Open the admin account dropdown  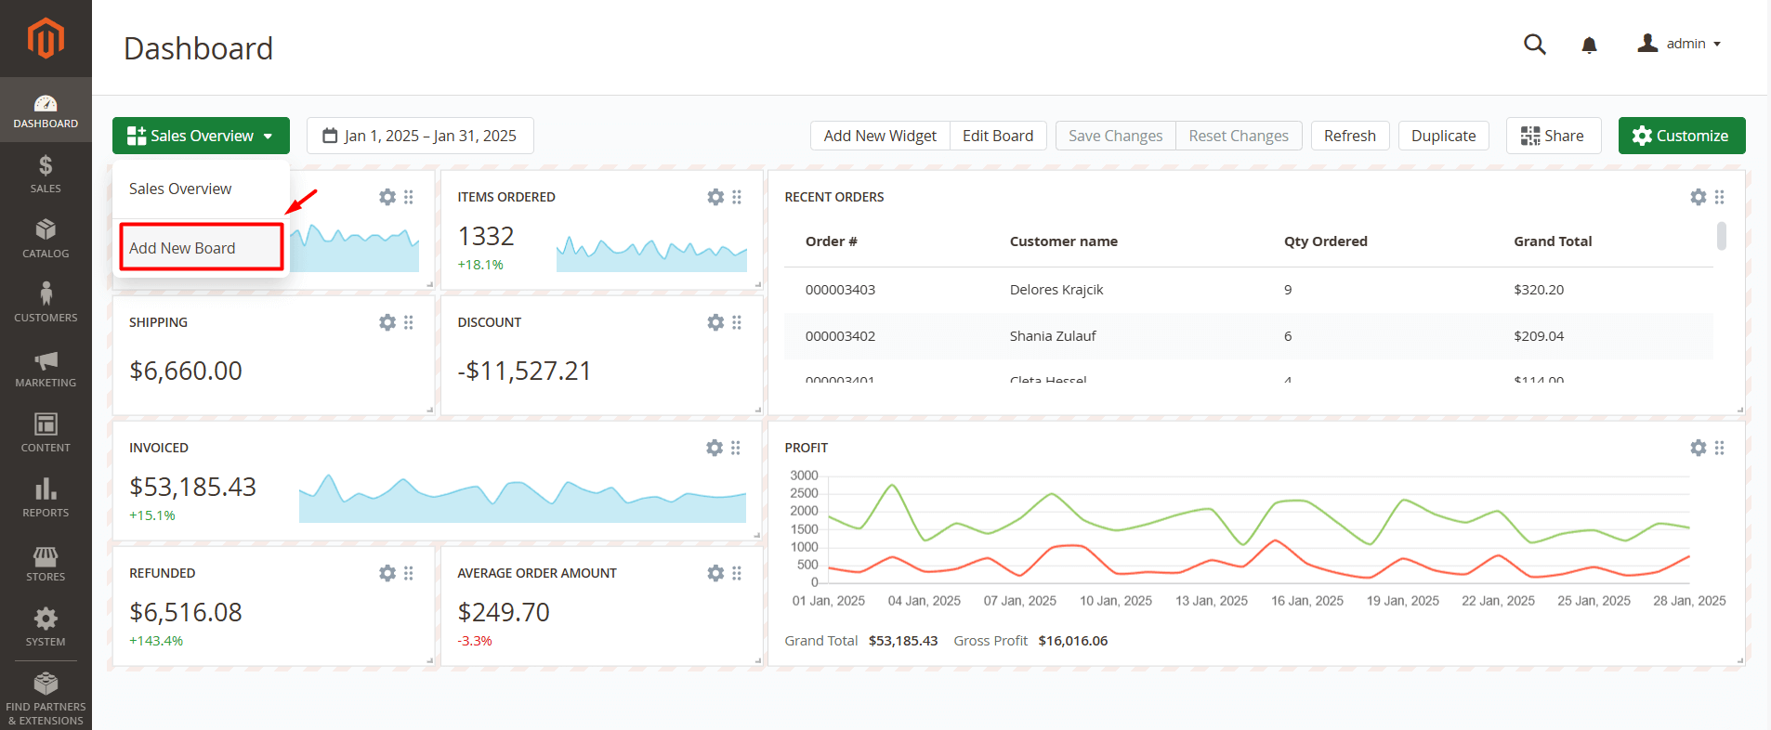tap(1680, 44)
